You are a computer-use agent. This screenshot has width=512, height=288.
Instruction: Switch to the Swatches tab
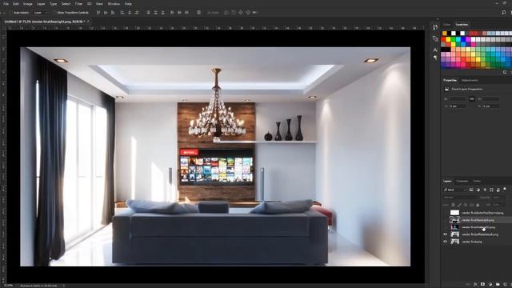(x=462, y=25)
